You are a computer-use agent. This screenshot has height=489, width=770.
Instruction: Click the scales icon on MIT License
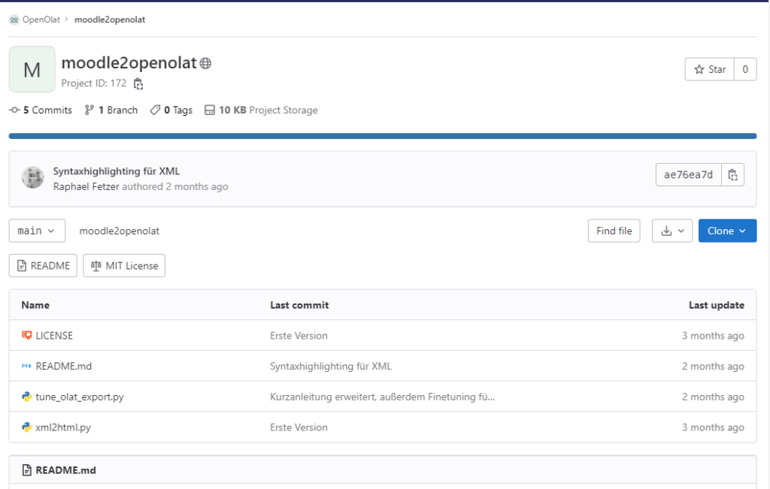point(95,265)
